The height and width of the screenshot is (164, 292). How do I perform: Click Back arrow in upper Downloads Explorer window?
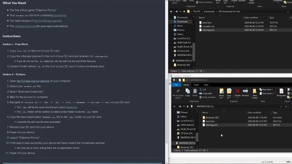(x=172, y=11)
